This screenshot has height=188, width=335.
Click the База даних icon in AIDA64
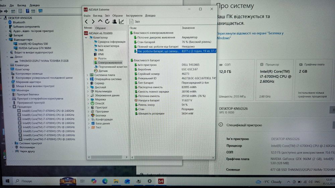coord(93,123)
